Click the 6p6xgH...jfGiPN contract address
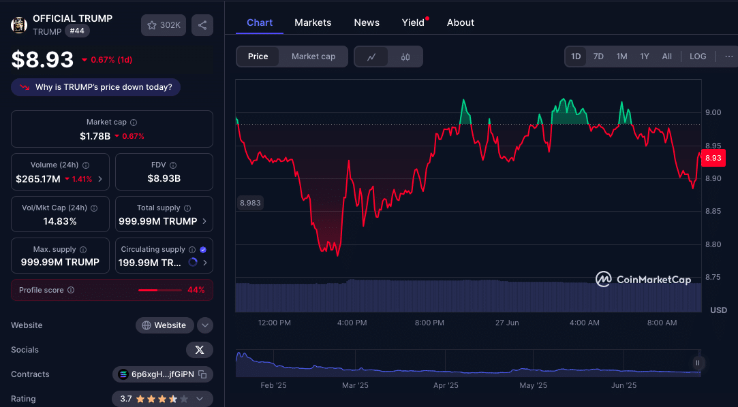This screenshot has height=407, width=738. tap(162, 374)
